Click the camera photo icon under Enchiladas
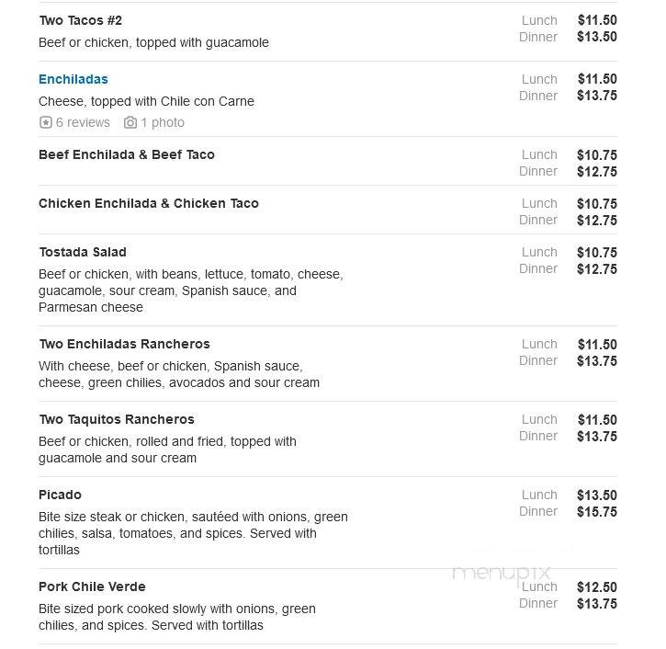Image resolution: width=666 pixels, height=649 pixels. point(130,123)
